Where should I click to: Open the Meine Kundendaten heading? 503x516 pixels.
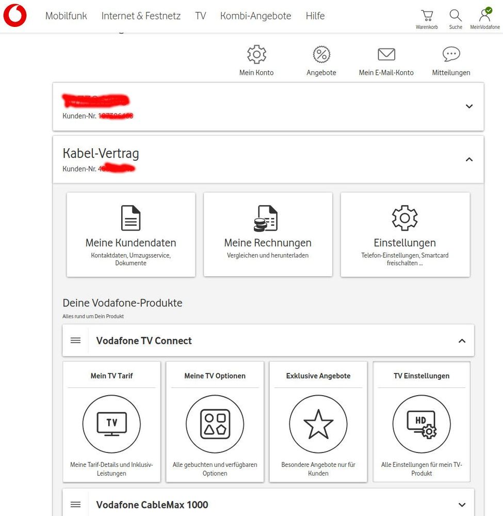(131, 243)
